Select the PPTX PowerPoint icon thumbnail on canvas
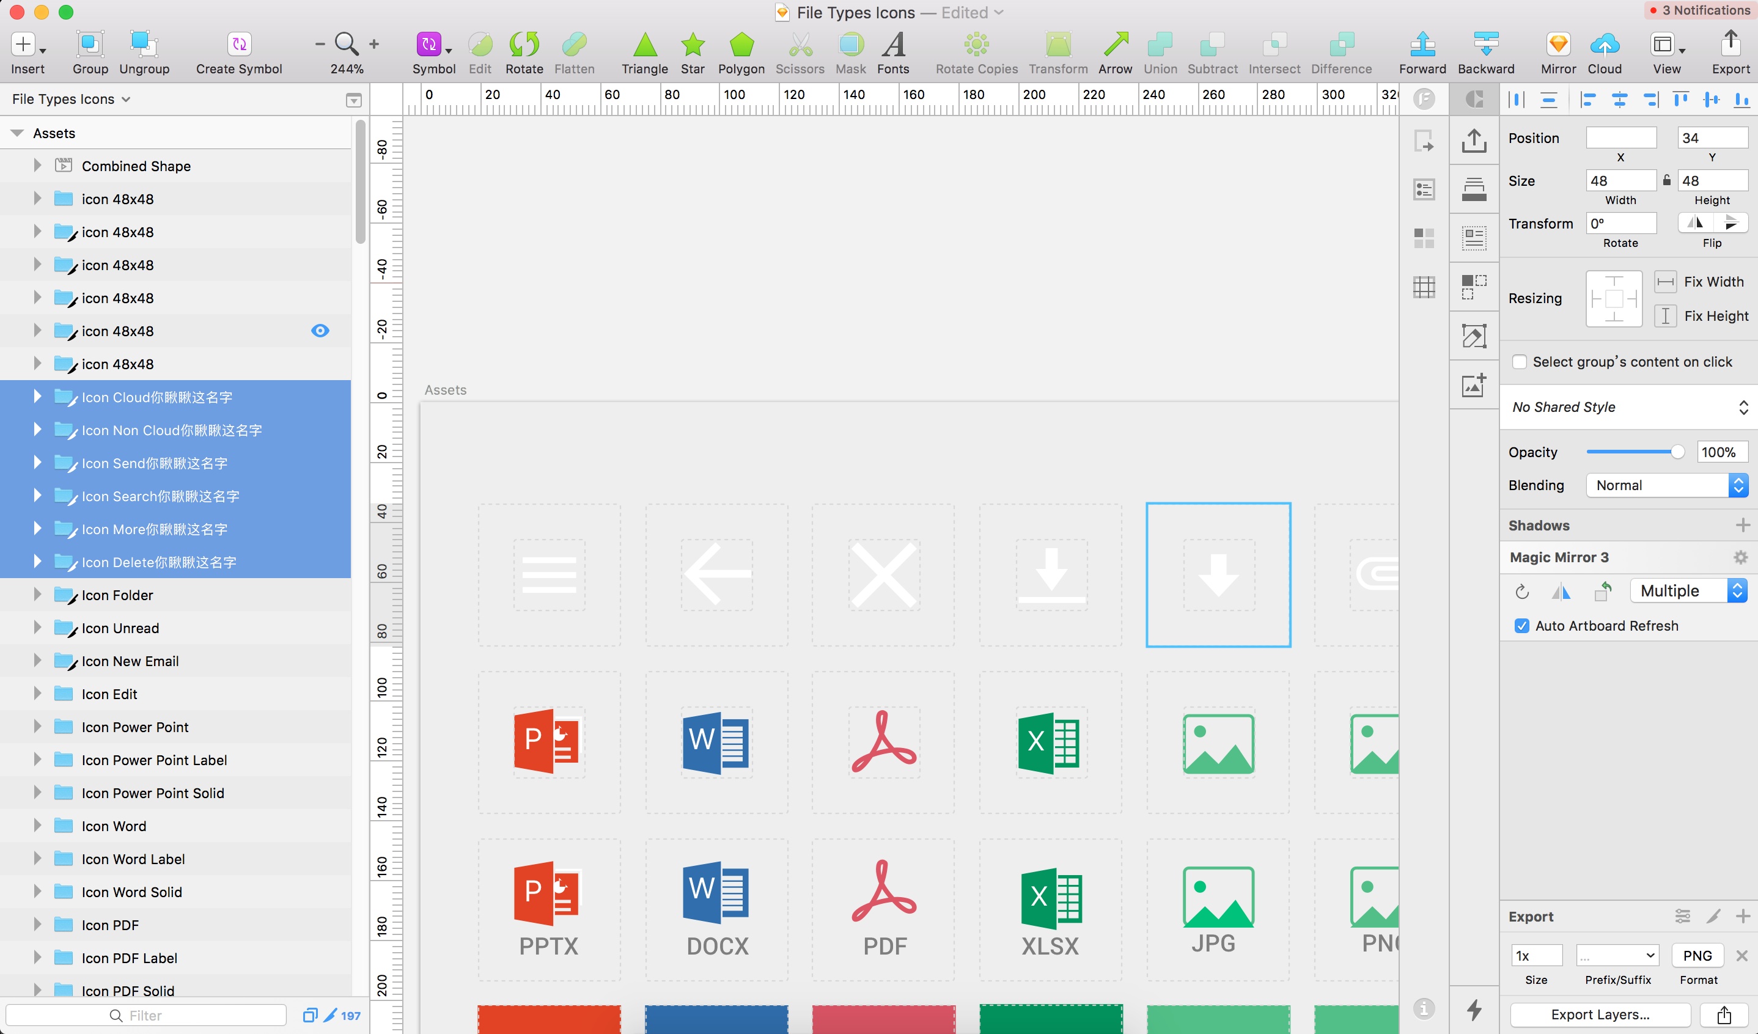The width and height of the screenshot is (1758, 1034). pyautogui.click(x=548, y=910)
